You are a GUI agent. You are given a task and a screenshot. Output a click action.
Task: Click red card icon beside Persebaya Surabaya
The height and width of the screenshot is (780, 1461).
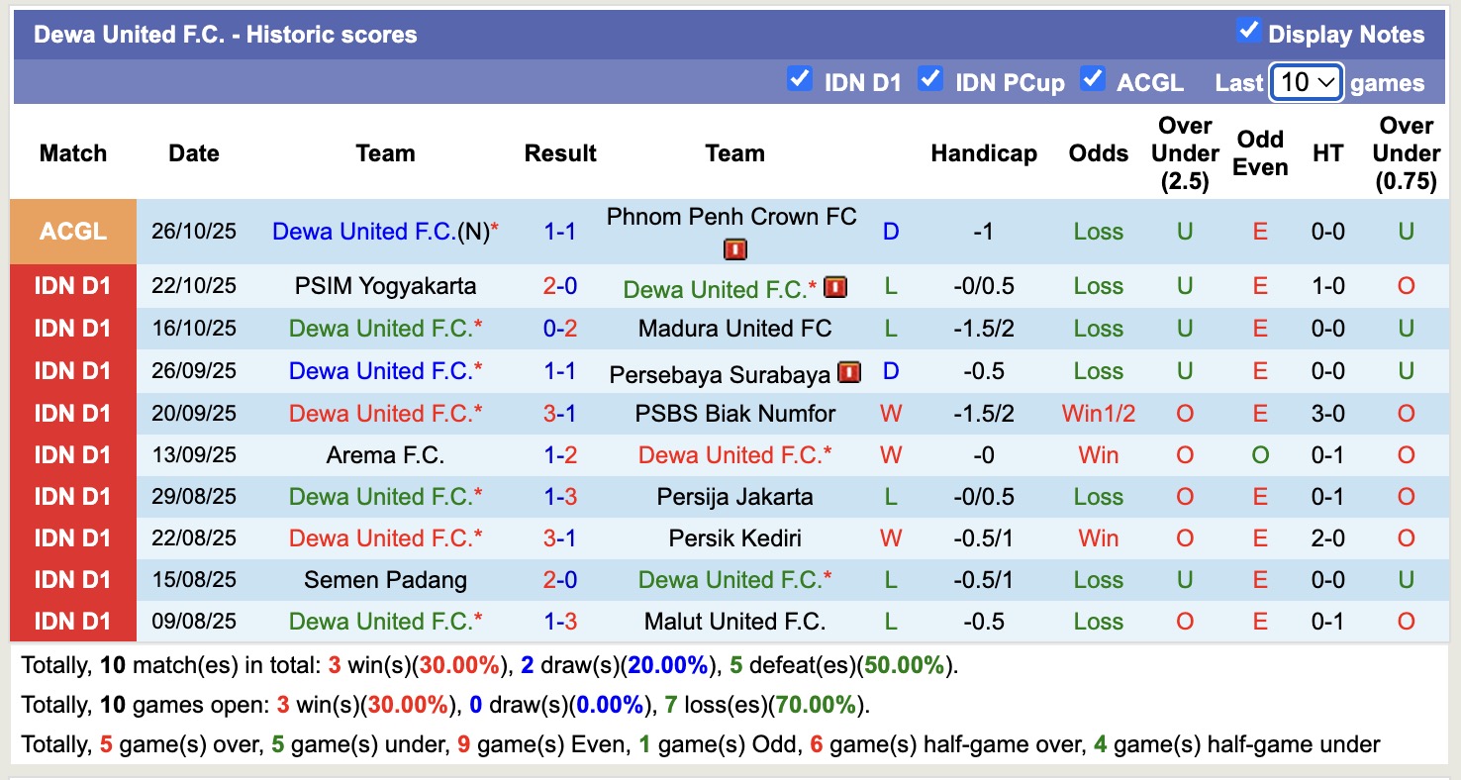848,372
